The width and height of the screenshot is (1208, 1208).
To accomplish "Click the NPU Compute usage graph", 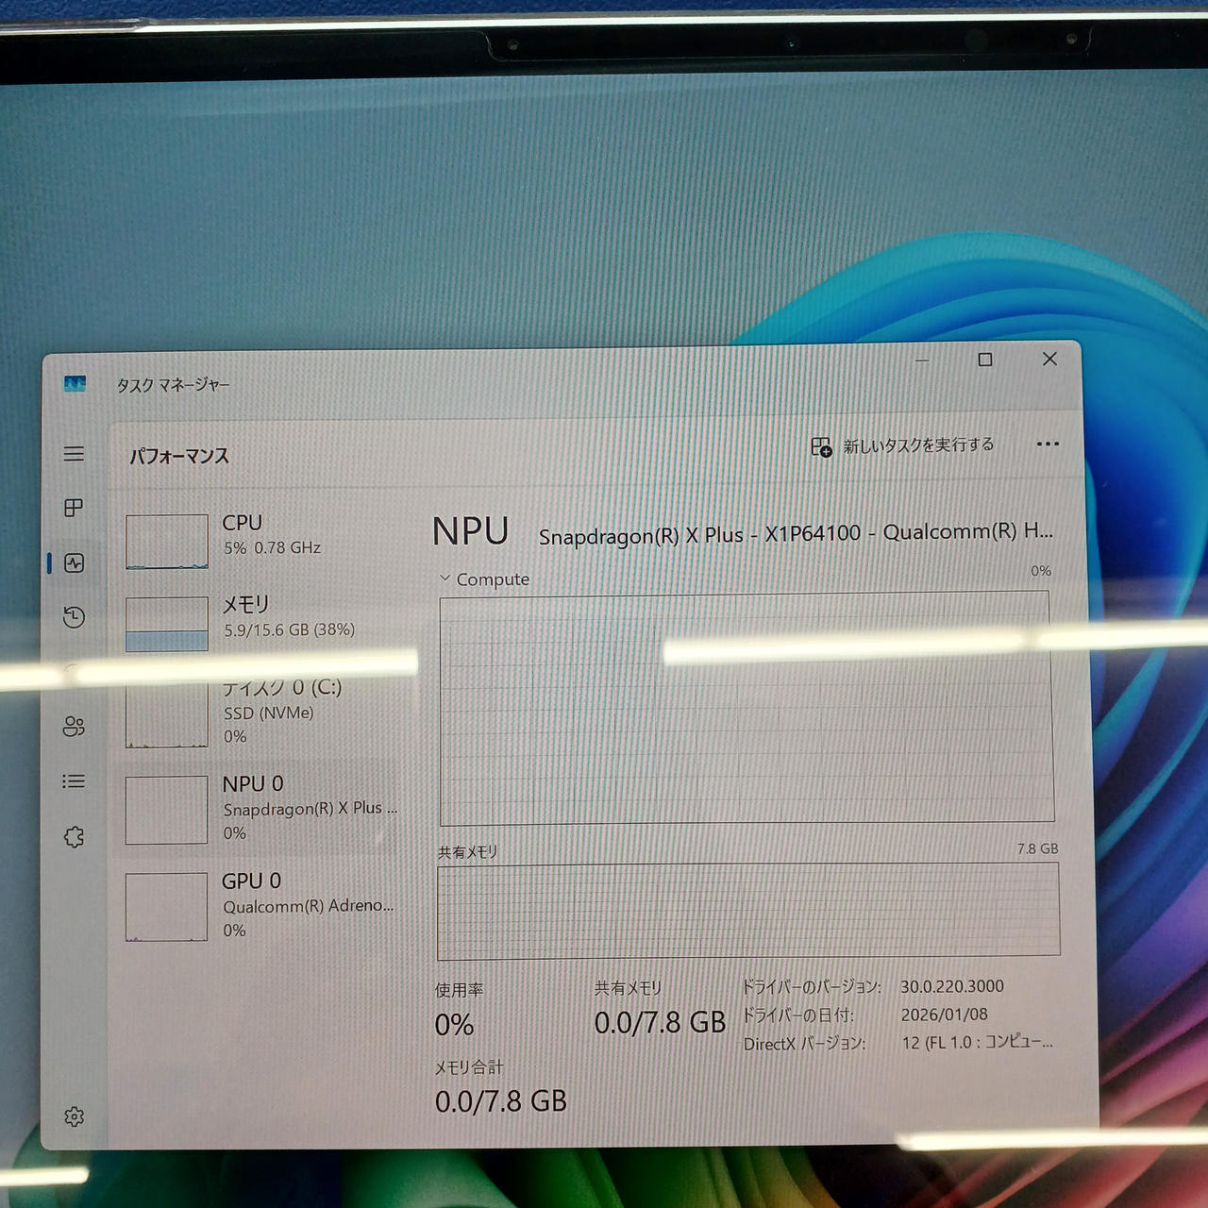I will [x=747, y=708].
